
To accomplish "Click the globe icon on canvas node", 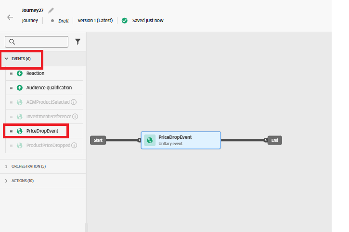I will pos(150,140).
